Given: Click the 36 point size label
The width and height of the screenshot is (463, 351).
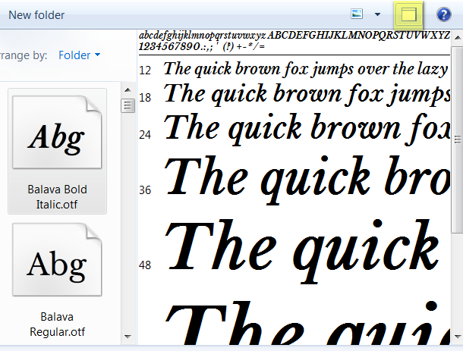Looking at the screenshot, I should pyautogui.click(x=145, y=190).
